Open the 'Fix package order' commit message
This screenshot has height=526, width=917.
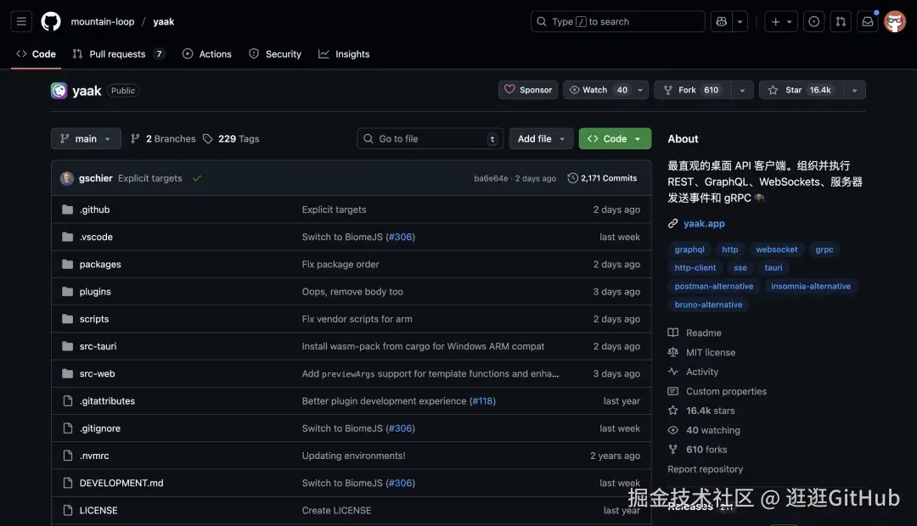[x=340, y=264]
